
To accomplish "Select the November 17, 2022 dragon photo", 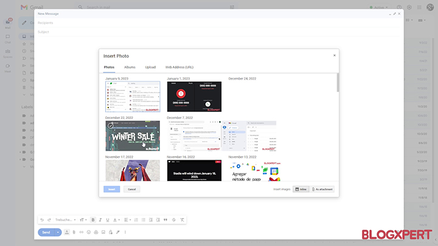I will [133, 171].
